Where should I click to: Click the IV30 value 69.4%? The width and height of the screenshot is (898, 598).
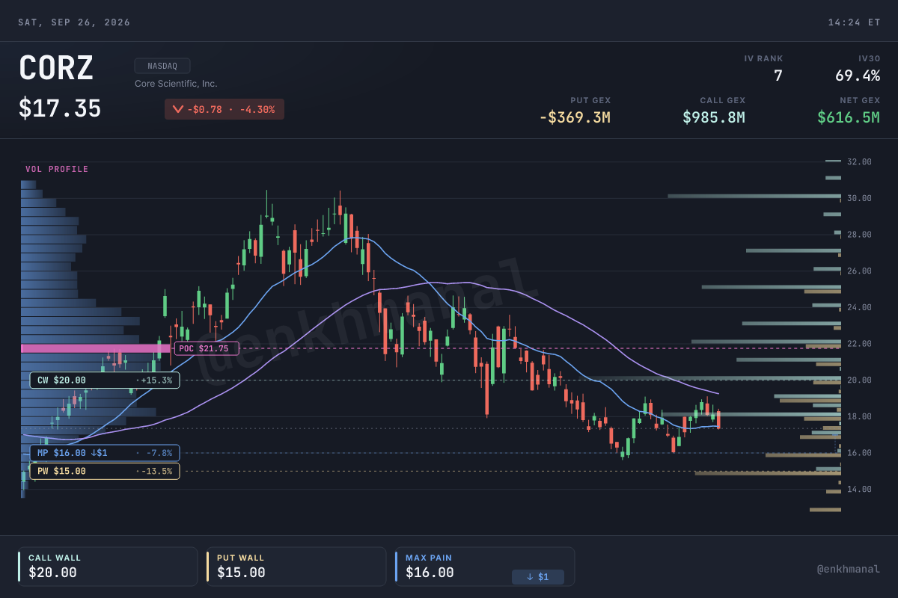click(858, 75)
